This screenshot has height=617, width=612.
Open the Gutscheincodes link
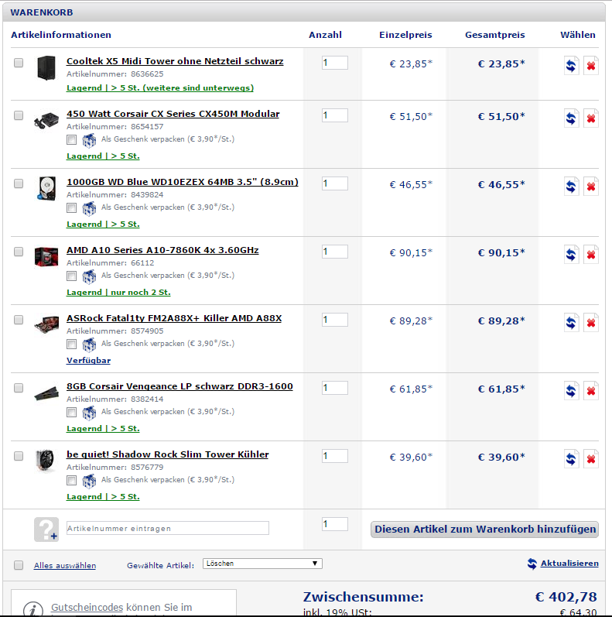coord(87,608)
